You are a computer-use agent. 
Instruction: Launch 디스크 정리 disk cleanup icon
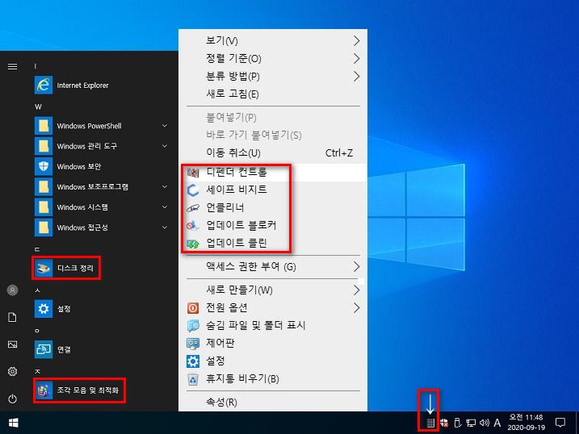[44, 268]
